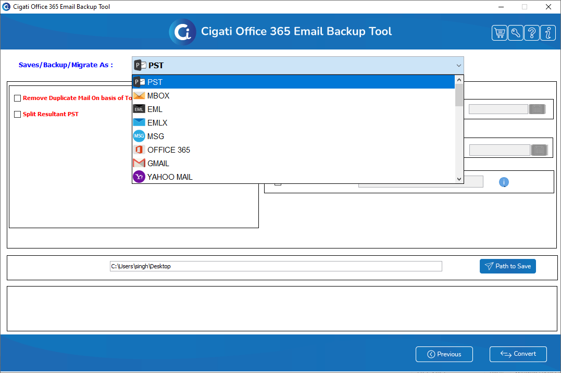Viewport: 561px width, 373px height.
Task: Start conversion with Convert button
Action: pyautogui.click(x=518, y=354)
